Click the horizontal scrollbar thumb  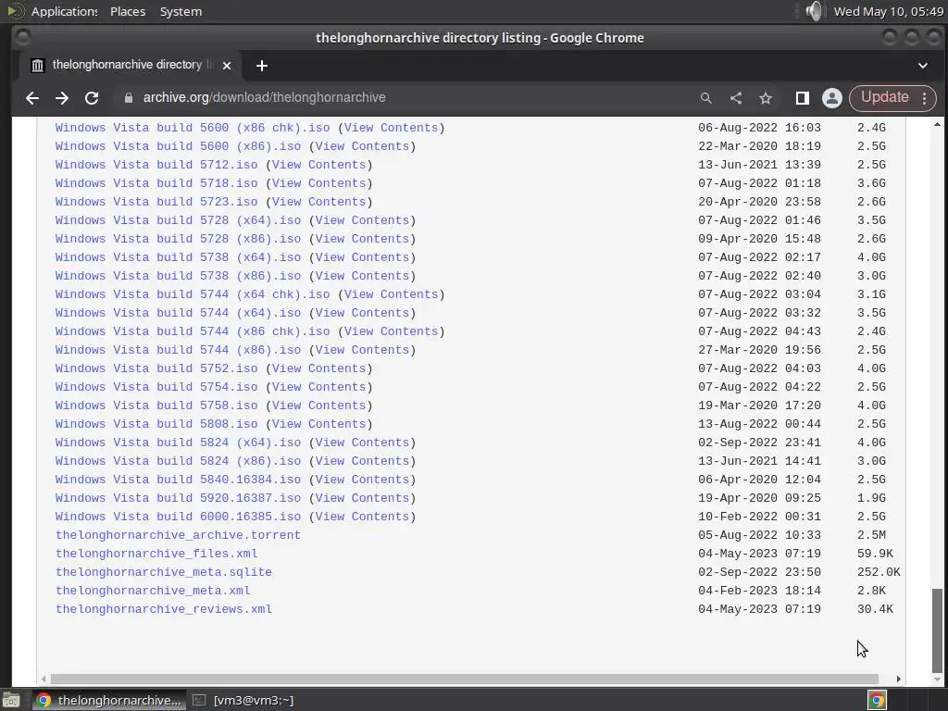pos(465,679)
